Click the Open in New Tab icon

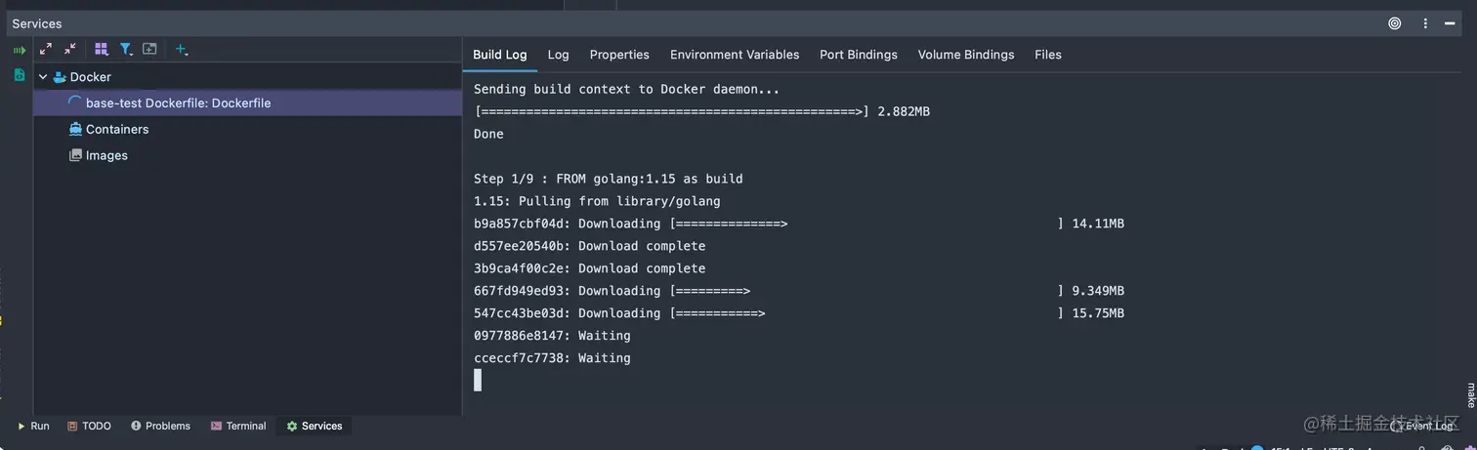149,49
